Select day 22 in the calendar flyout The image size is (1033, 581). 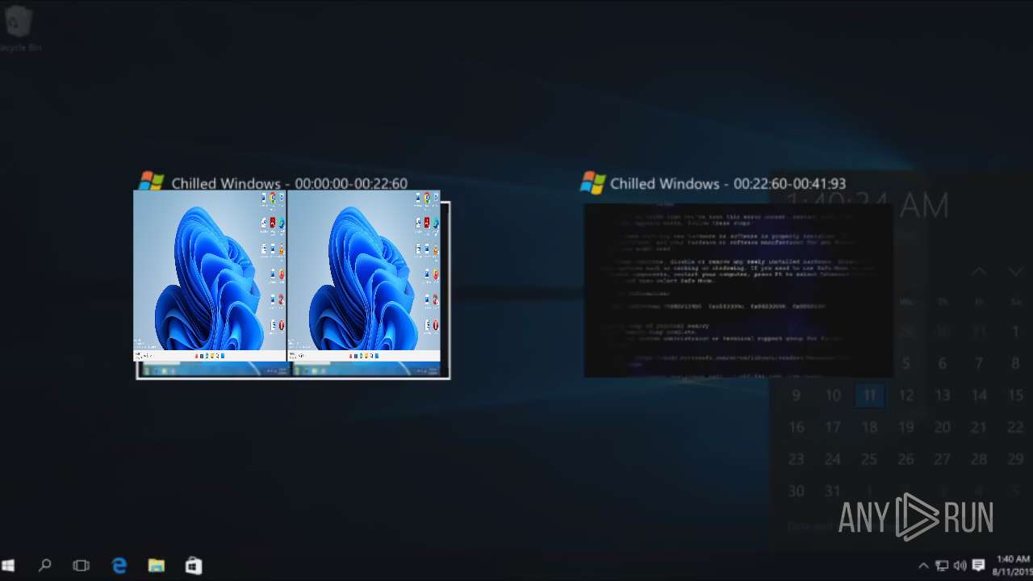pyautogui.click(x=1015, y=428)
